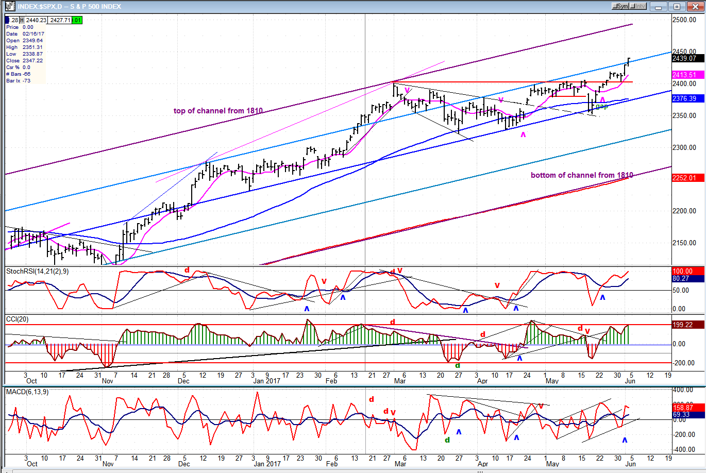The image size is (706, 473).
Task: Select the MACD(6,13,9) indicator label
Action: coord(28,392)
